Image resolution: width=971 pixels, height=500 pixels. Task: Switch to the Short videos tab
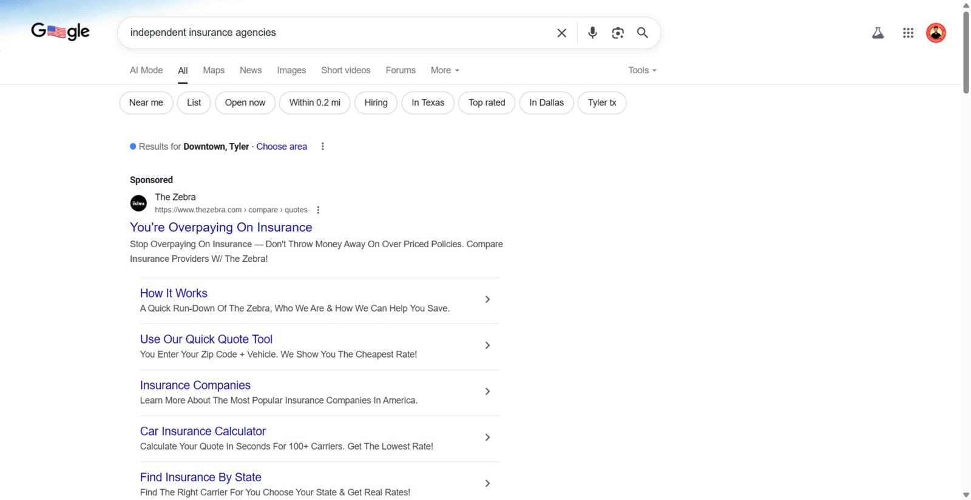(x=346, y=70)
